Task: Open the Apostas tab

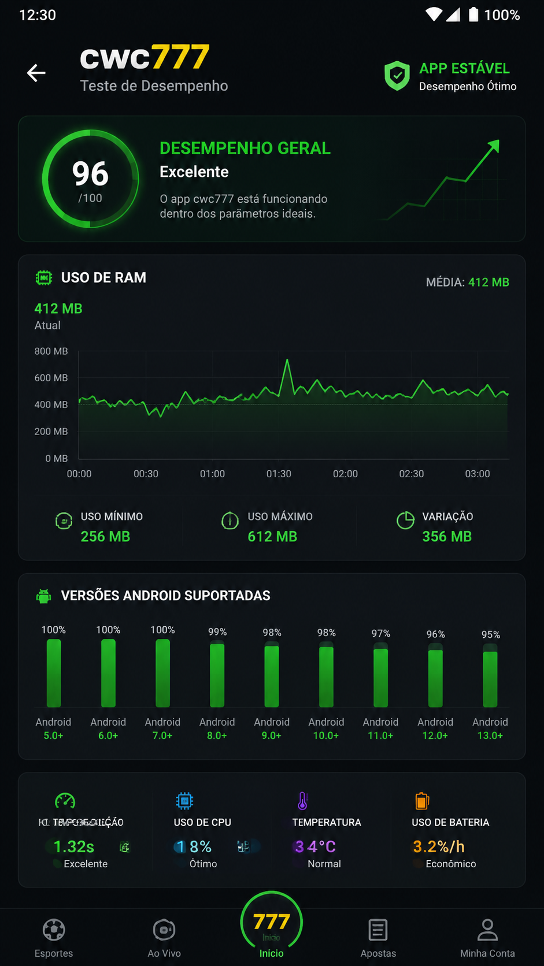Action: coord(378,938)
